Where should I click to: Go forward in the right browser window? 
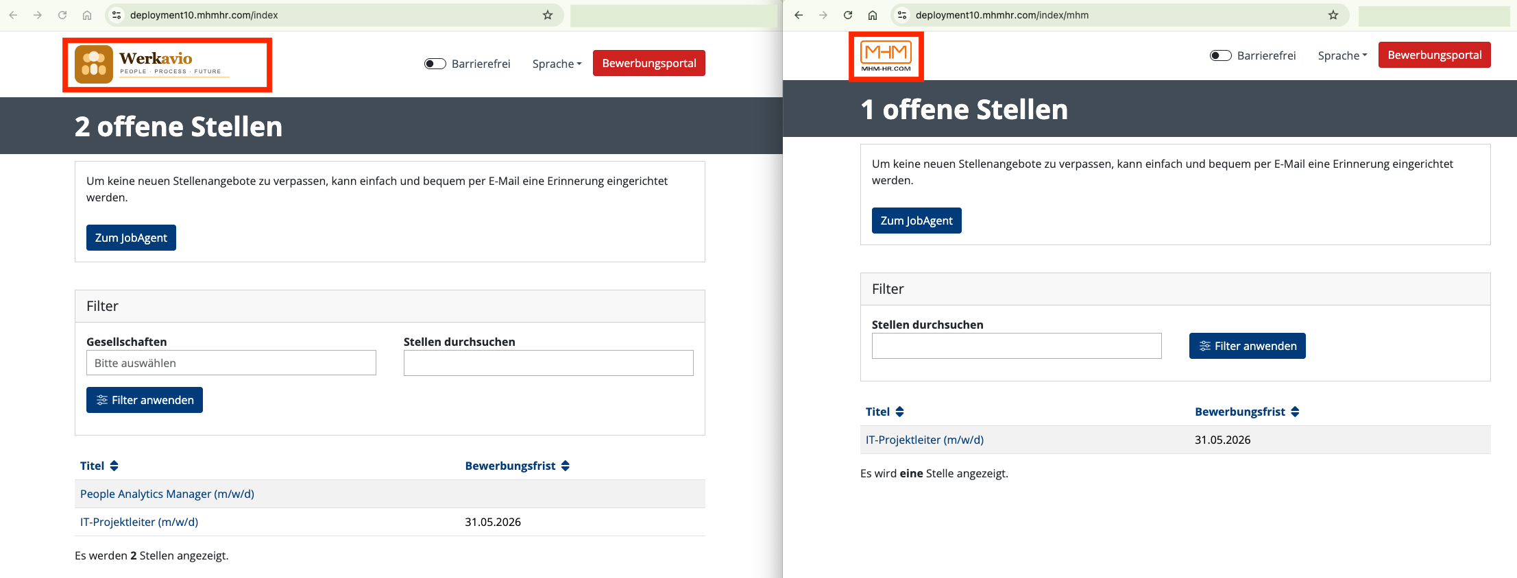[823, 15]
